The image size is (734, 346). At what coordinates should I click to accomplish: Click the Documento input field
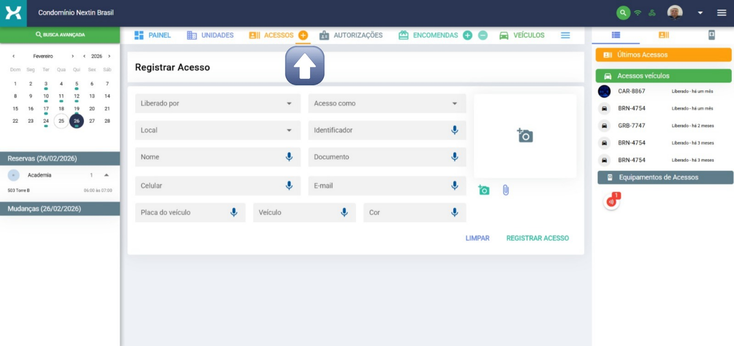[378, 157]
